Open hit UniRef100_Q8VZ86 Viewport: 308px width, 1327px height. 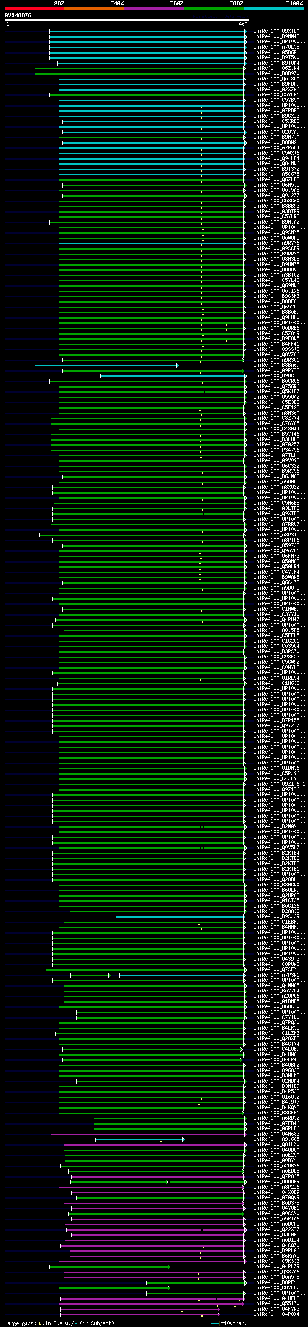(276, 355)
